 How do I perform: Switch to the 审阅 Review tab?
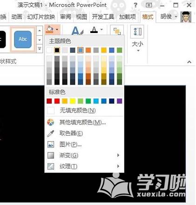[x=66, y=17]
